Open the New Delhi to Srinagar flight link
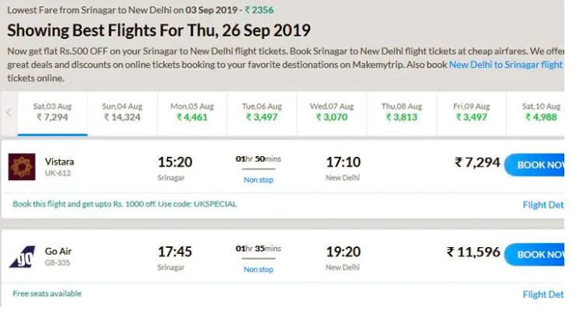583x331 pixels. pyautogui.click(x=505, y=64)
